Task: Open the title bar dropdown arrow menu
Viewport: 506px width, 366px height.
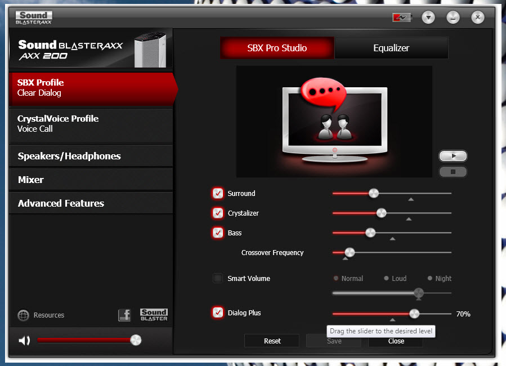Action: coord(428,17)
